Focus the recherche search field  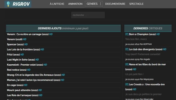88,15
